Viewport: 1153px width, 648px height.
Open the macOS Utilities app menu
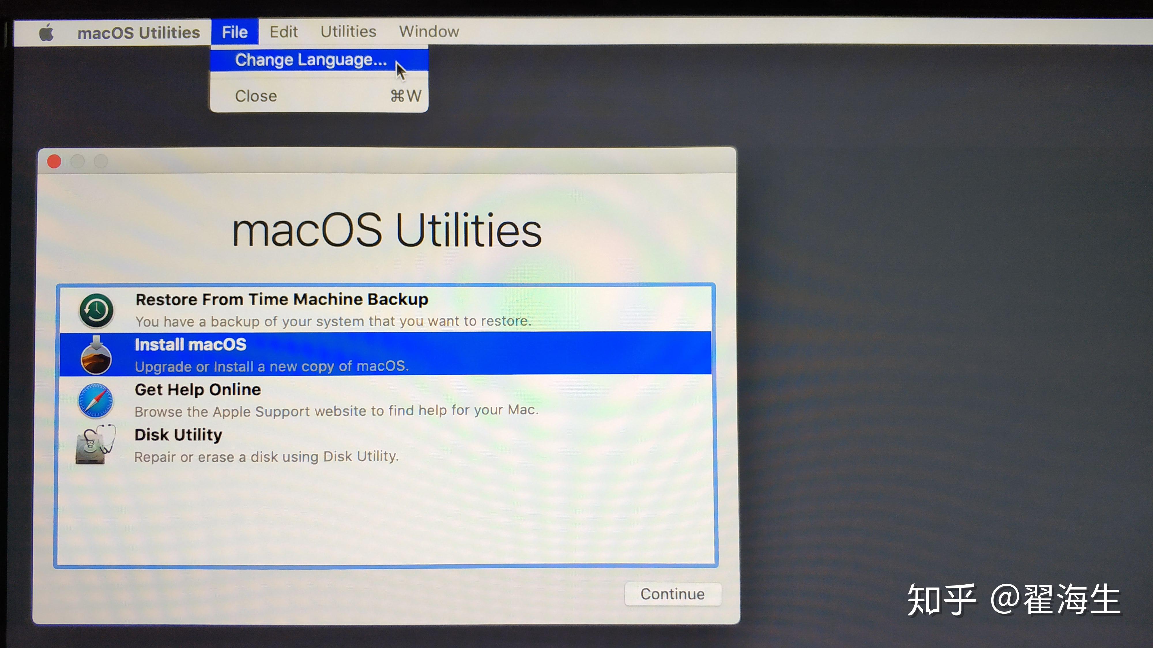[x=138, y=33]
